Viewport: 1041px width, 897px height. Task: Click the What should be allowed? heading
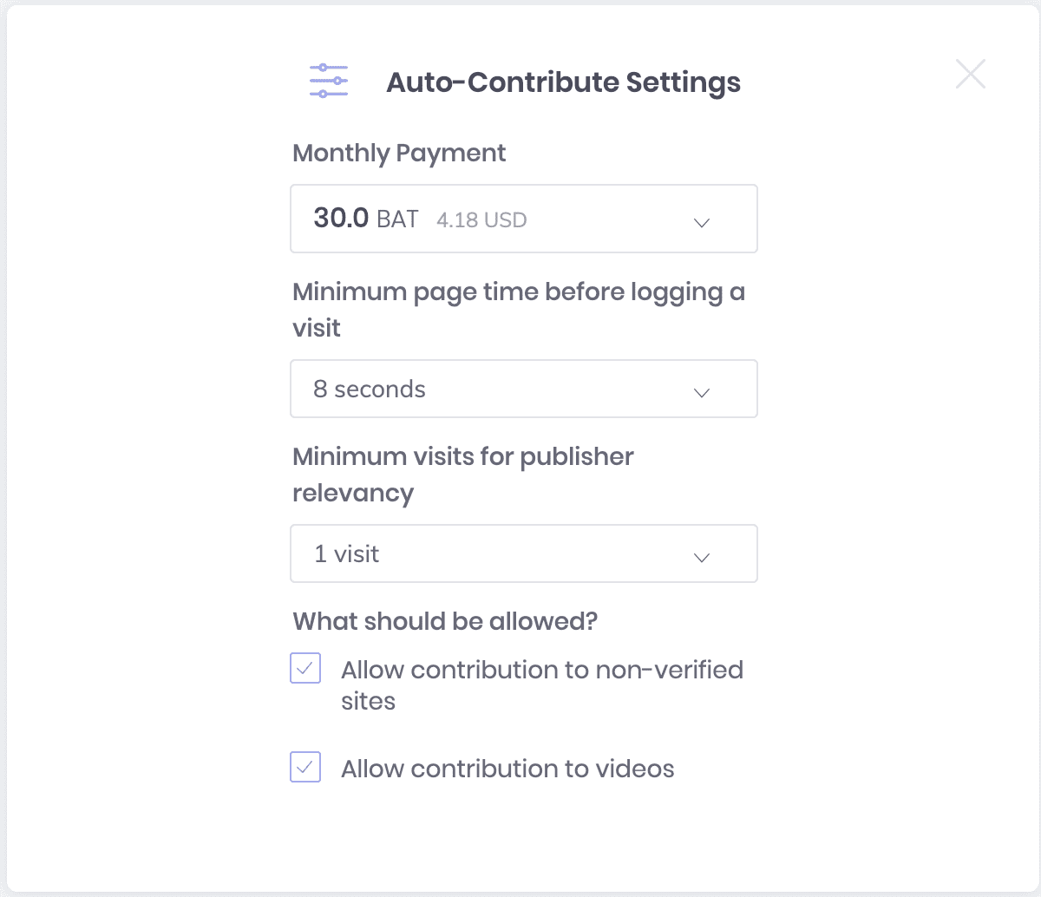pos(445,621)
